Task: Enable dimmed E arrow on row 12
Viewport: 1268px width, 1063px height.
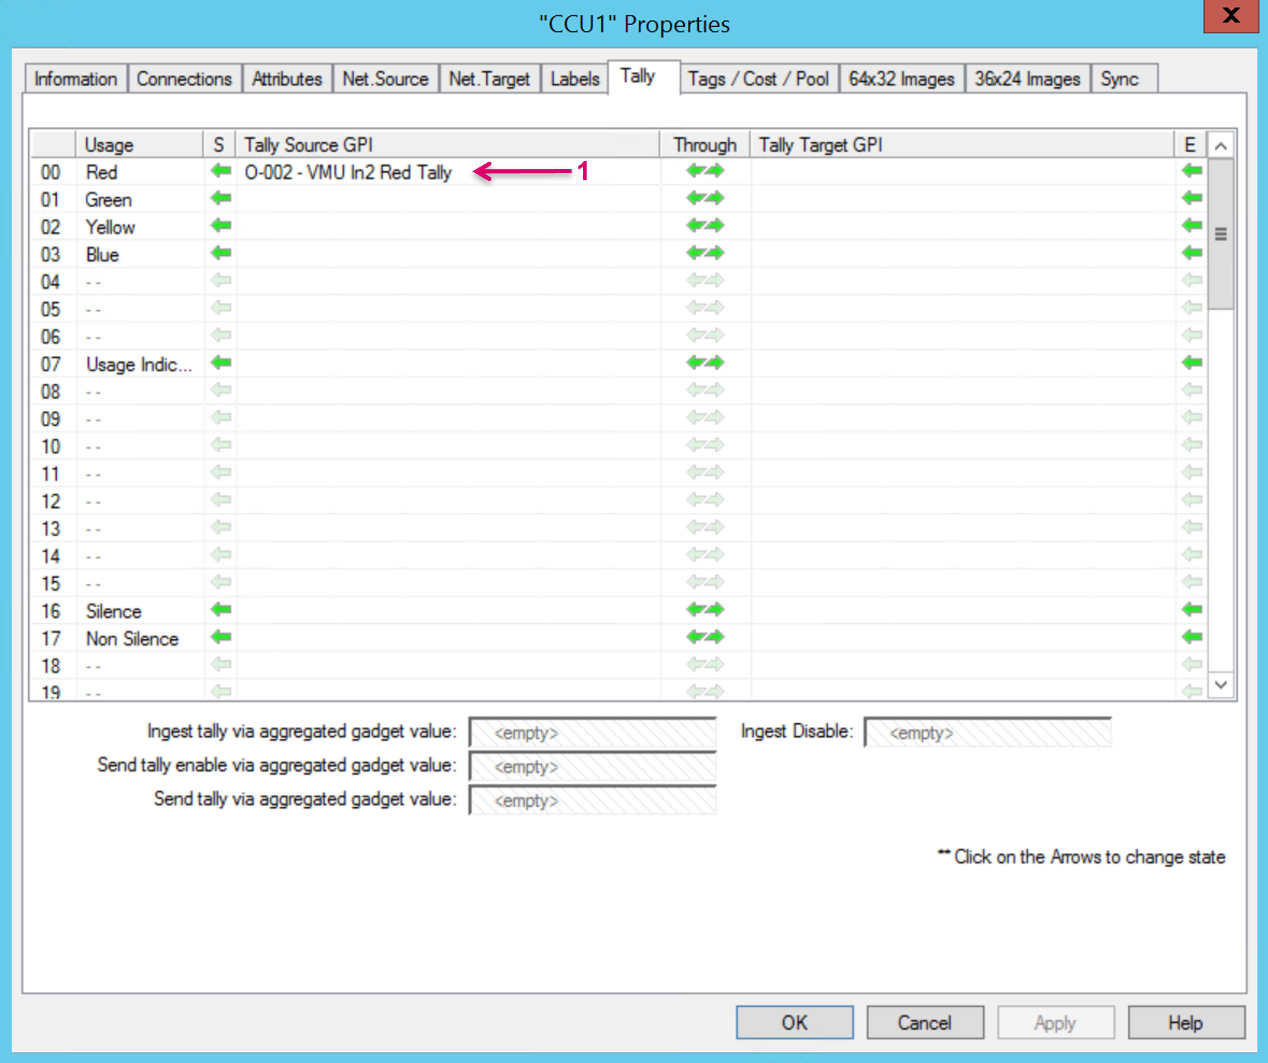Action: pos(1192,500)
